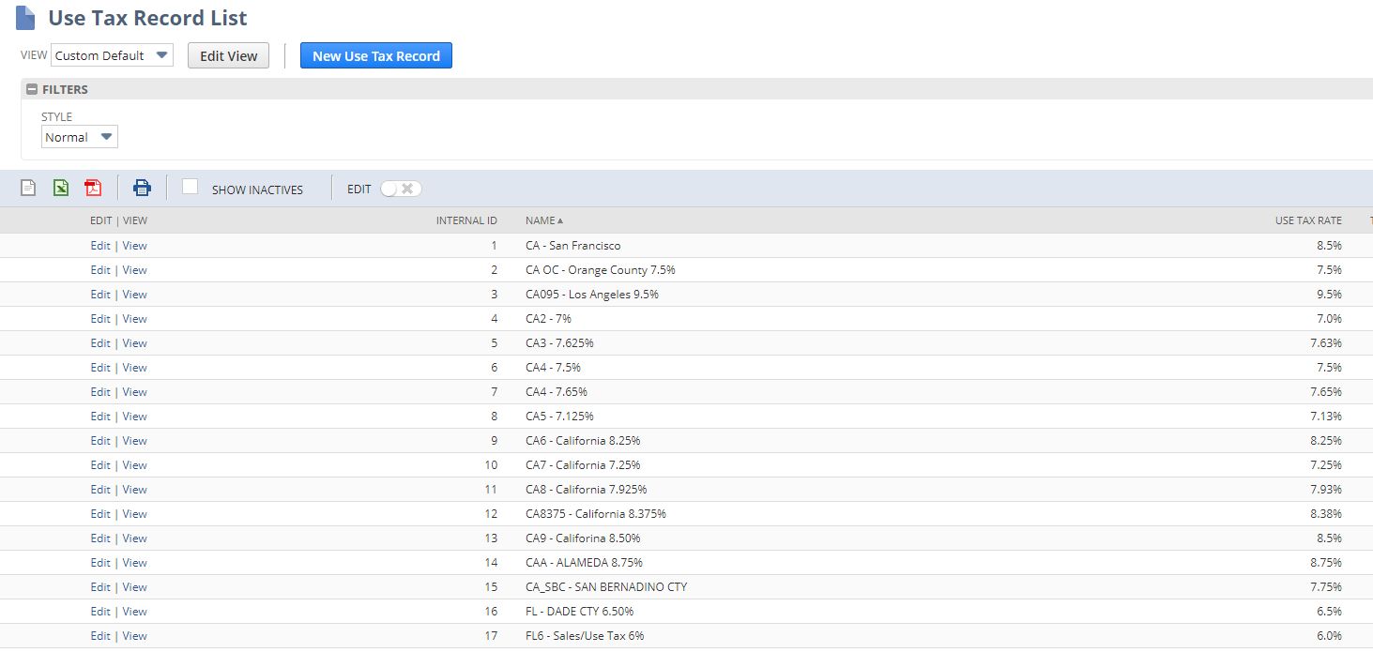Edit the CA - San Francisco record
The image size is (1373, 652).
[x=100, y=246]
